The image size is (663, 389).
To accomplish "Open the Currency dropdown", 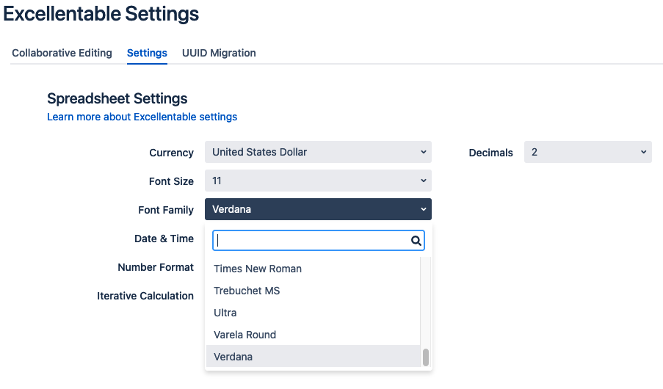I will 317,152.
